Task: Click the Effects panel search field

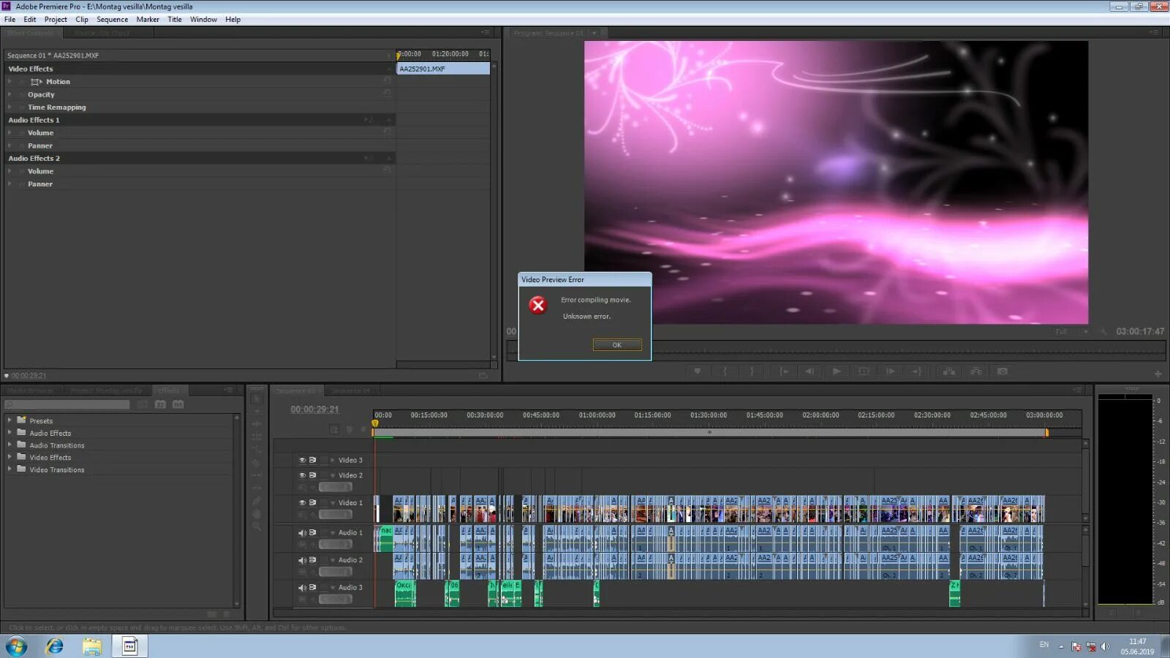Action: pyautogui.click(x=67, y=404)
